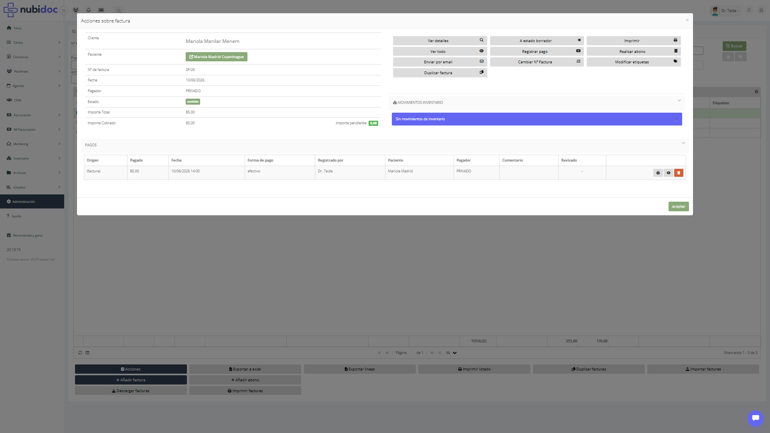Open the chat support bubble
Screen dimensions: 770x433
[755, 418]
